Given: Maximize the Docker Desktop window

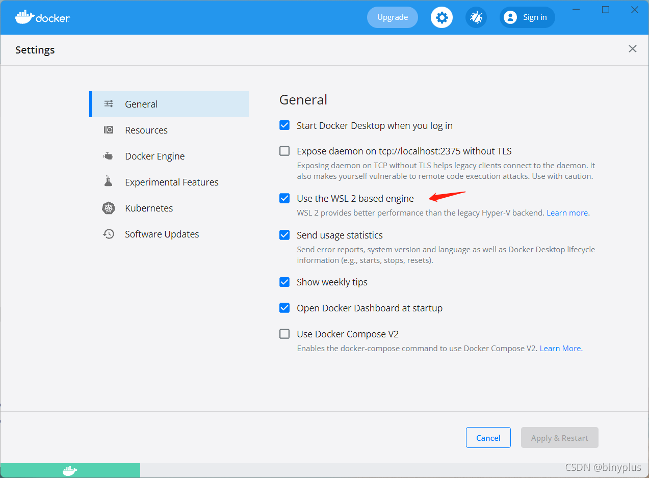Looking at the screenshot, I should tap(606, 10).
